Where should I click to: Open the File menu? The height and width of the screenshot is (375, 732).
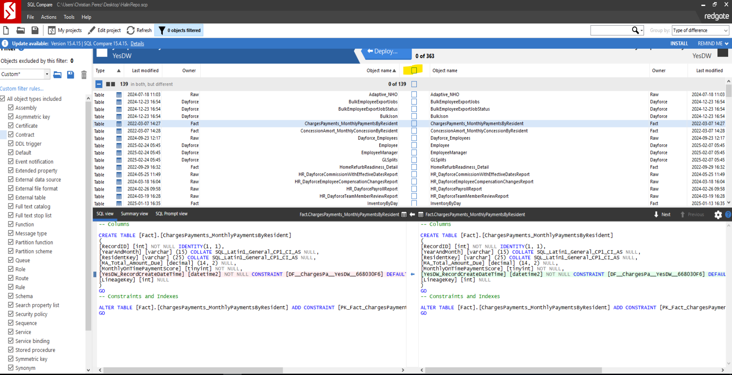click(x=30, y=17)
